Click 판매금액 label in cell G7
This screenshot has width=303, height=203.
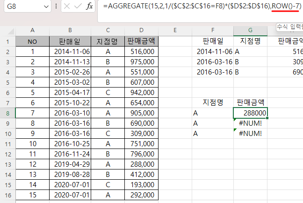pyautogui.click(x=251, y=102)
